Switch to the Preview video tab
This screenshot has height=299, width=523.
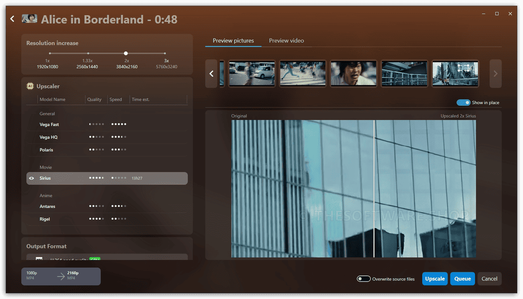coord(287,41)
